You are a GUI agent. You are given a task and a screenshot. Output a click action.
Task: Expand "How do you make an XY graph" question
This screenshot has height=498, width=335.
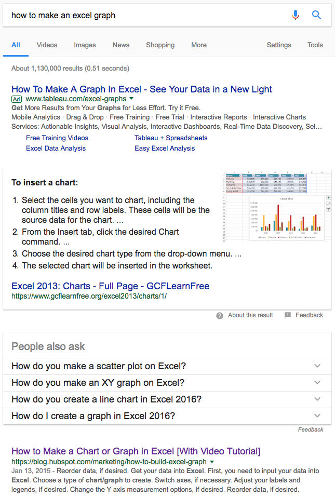pyautogui.click(x=317, y=383)
